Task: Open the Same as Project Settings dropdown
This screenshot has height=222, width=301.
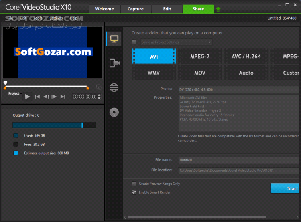Action: [x=176, y=42]
